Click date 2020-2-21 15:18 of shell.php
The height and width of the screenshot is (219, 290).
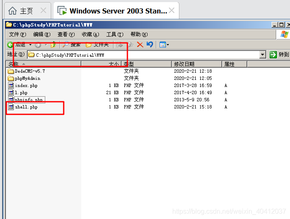pyautogui.click(x=193, y=107)
